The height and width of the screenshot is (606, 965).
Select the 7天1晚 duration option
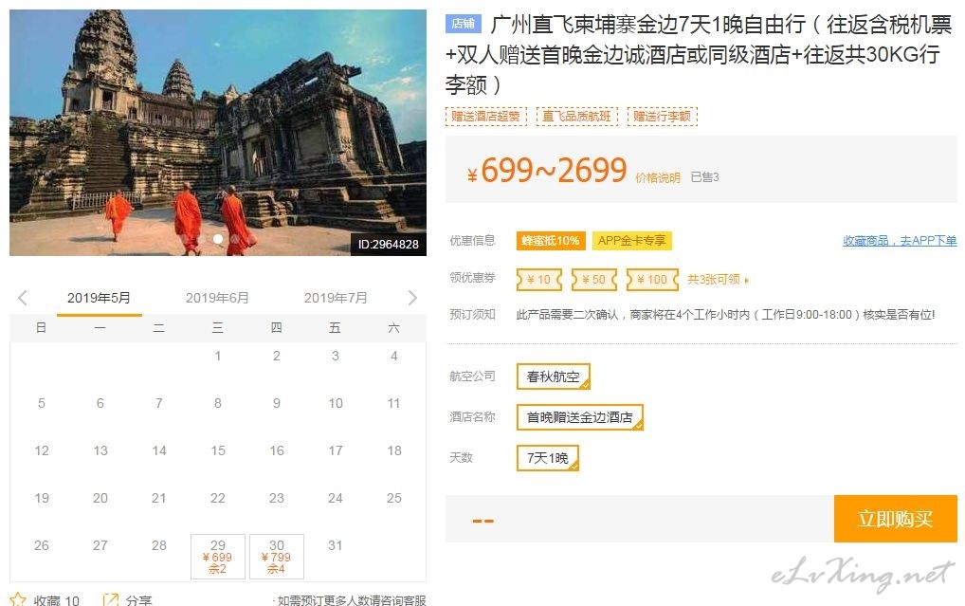548,457
